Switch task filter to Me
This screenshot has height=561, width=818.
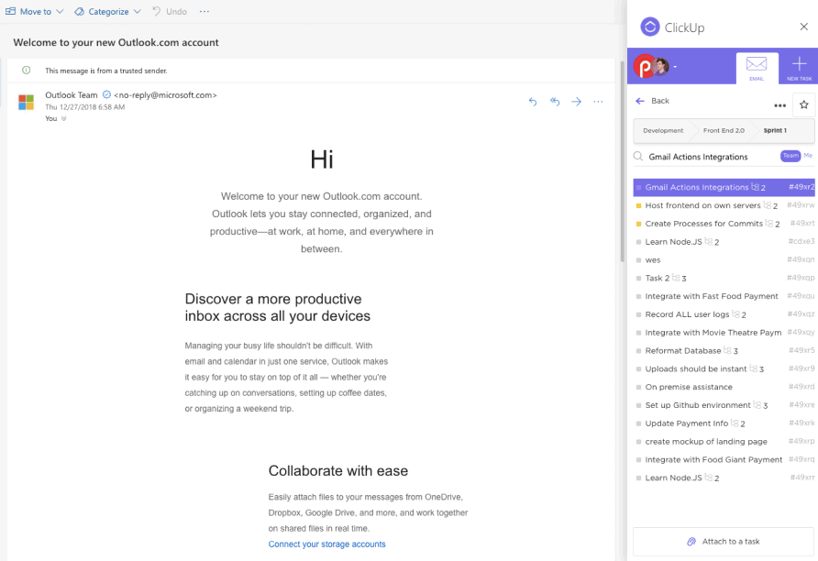808,156
